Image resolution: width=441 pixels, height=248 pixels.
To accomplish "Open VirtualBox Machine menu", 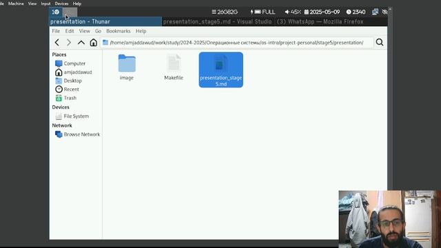I will pos(16,3).
